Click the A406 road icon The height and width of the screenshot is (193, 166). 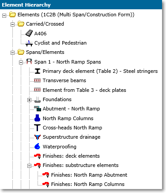pyautogui.click(x=29, y=33)
